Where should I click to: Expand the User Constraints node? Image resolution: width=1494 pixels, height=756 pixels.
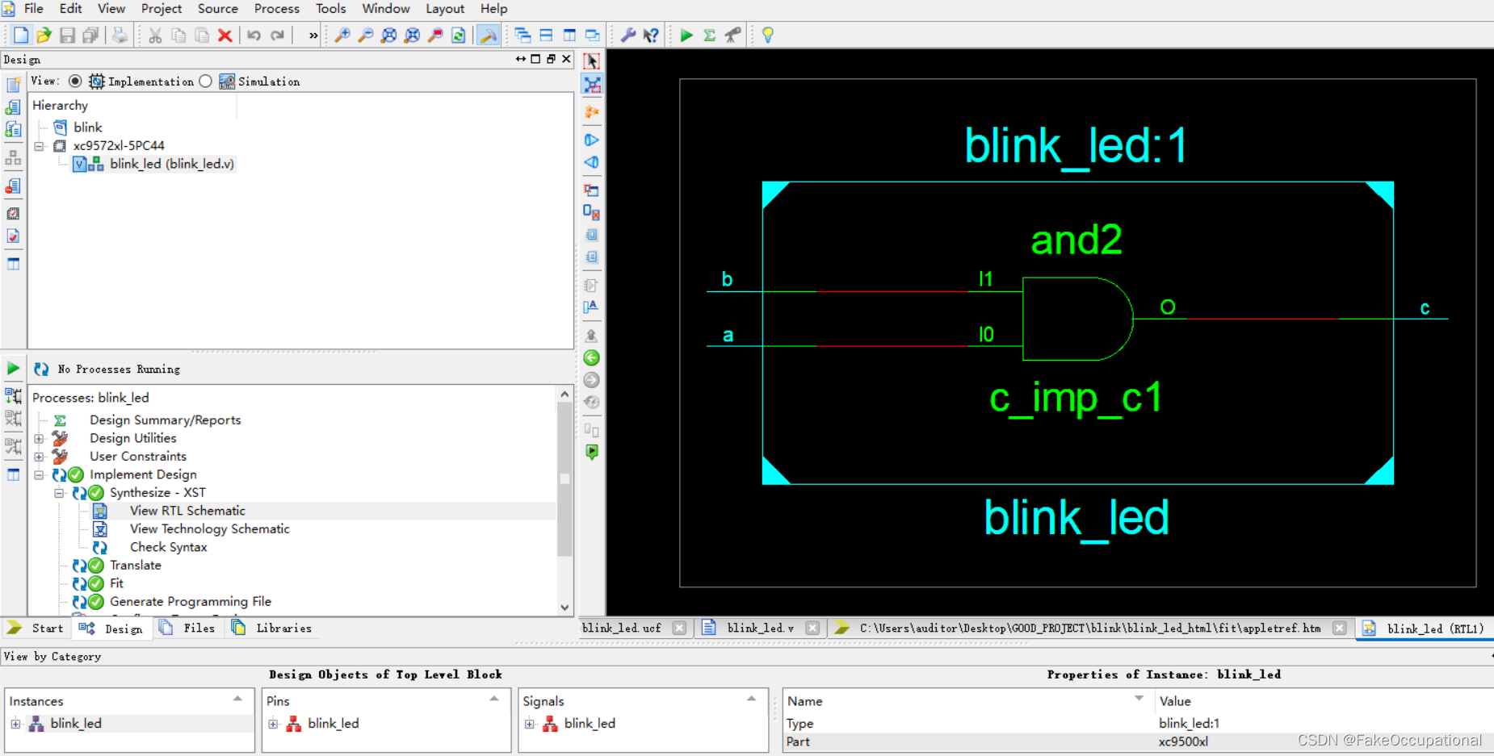click(39, 457)
